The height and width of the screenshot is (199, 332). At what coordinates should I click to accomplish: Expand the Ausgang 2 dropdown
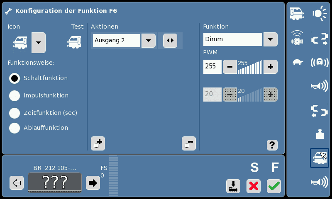[149, 40]
